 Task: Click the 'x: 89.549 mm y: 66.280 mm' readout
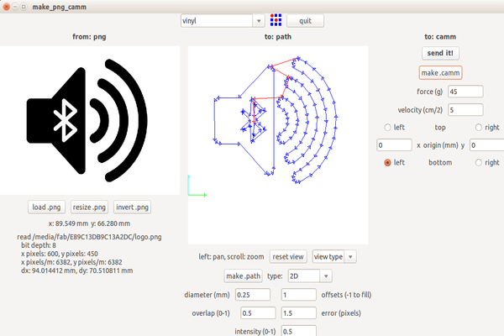pos(89,223)
